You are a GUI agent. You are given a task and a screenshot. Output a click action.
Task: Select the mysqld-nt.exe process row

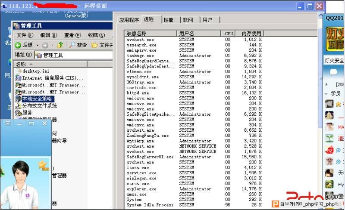(194, 77)
